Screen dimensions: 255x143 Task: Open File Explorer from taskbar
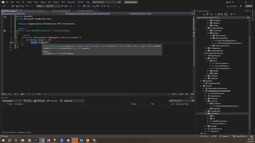click(x=23, y=140)
